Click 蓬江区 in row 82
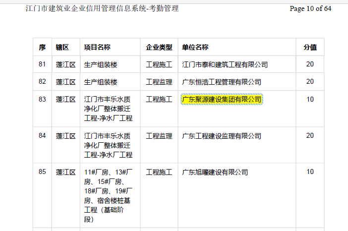 pyautogui.click(x=66, y=82)
